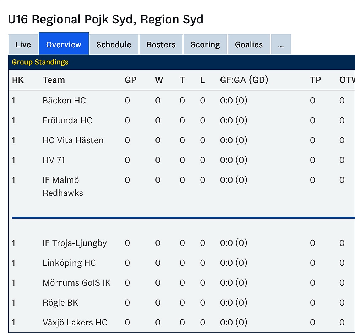Viewport: 355px width, 334px height.
Task: Select Linköping HC in standings
Action: [69, 263]
